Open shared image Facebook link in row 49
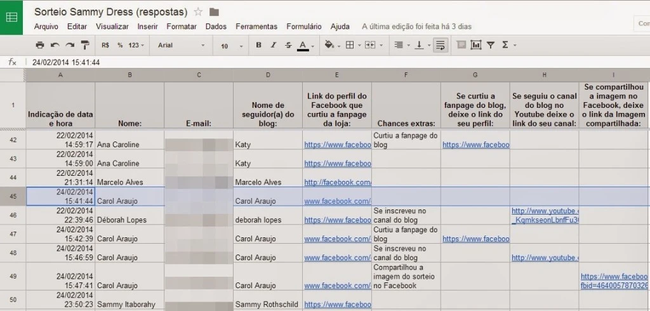Image resolution: width=650 pixels, height=311 pixels. [614, 281]
